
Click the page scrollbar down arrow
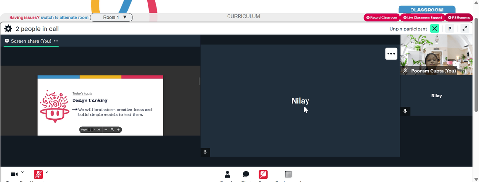(476, 179)
